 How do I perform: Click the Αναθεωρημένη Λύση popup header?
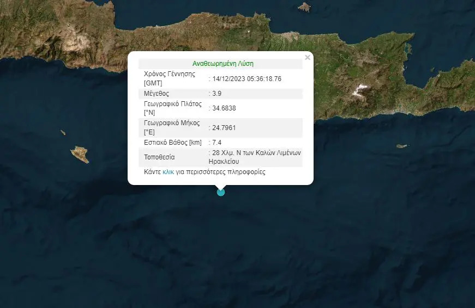coord(223,64)
